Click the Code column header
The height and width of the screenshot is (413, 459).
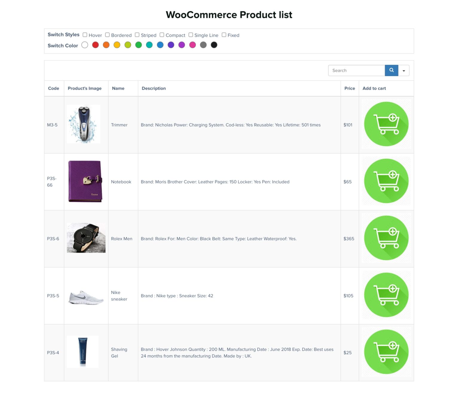coord(53,88)
